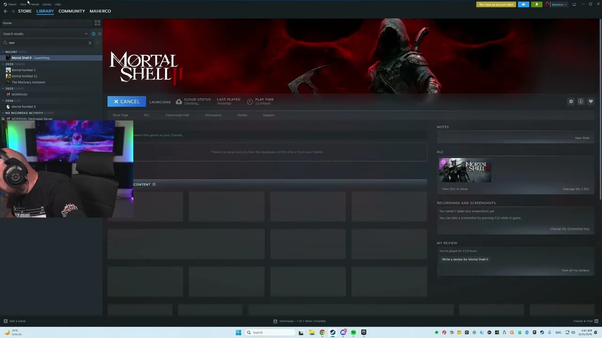Go forward with the right arrow
The image size is (602, 338).
pos(13,11)
